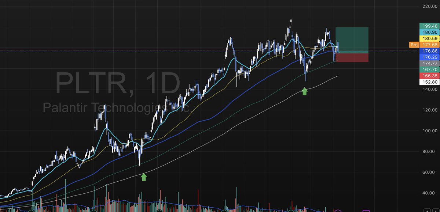440x212 pixels.
Task: Click the white 152.80 price label
Action: pos(429,82)
